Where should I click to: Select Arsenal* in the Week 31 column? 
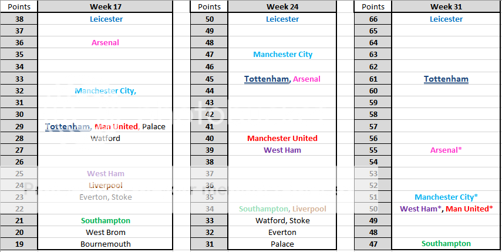coord(446,150)
